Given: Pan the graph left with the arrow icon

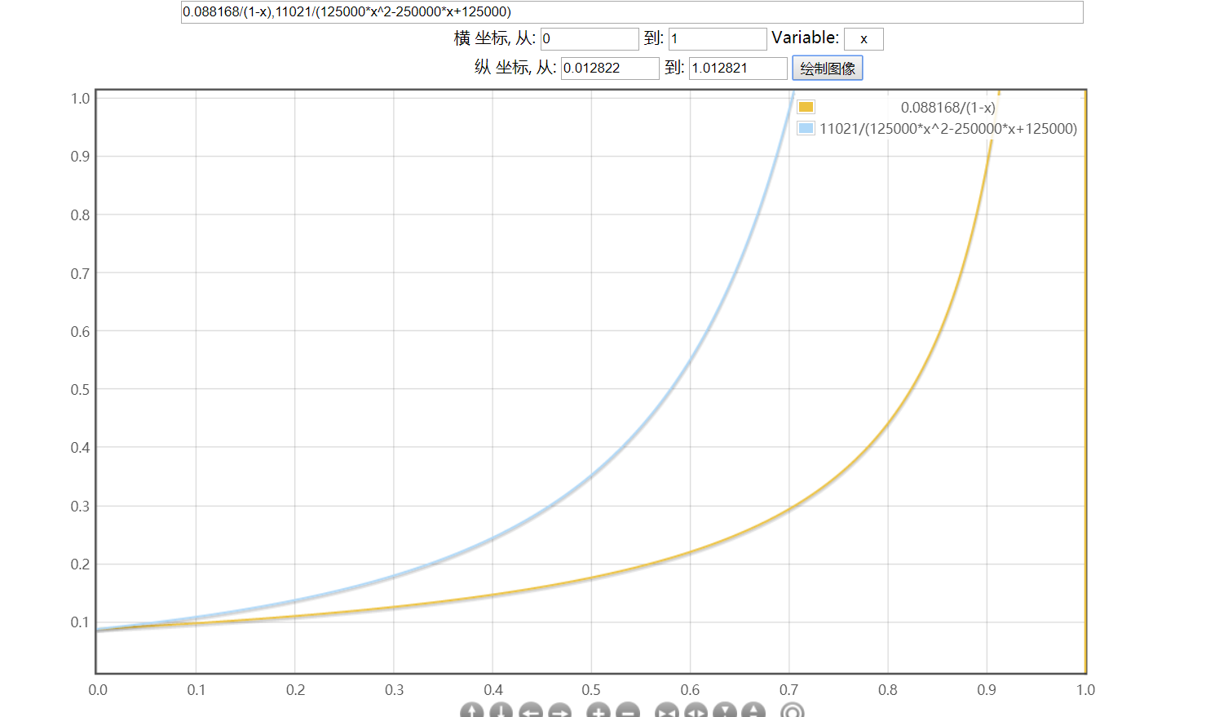Looking at the screenshot, I should (530, 711).
